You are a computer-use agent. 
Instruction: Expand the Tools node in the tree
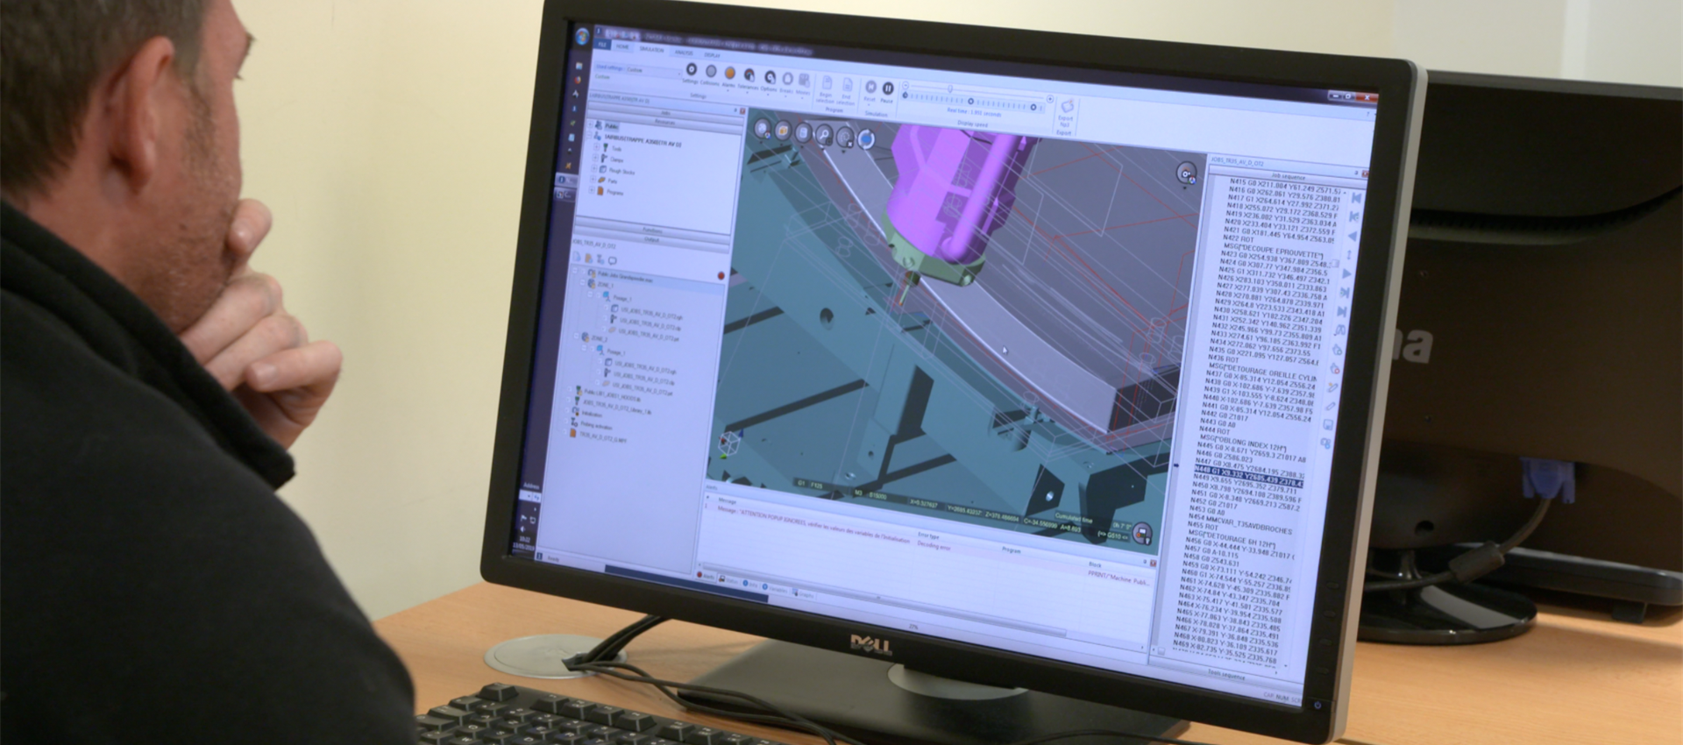[x=596, y=147]
